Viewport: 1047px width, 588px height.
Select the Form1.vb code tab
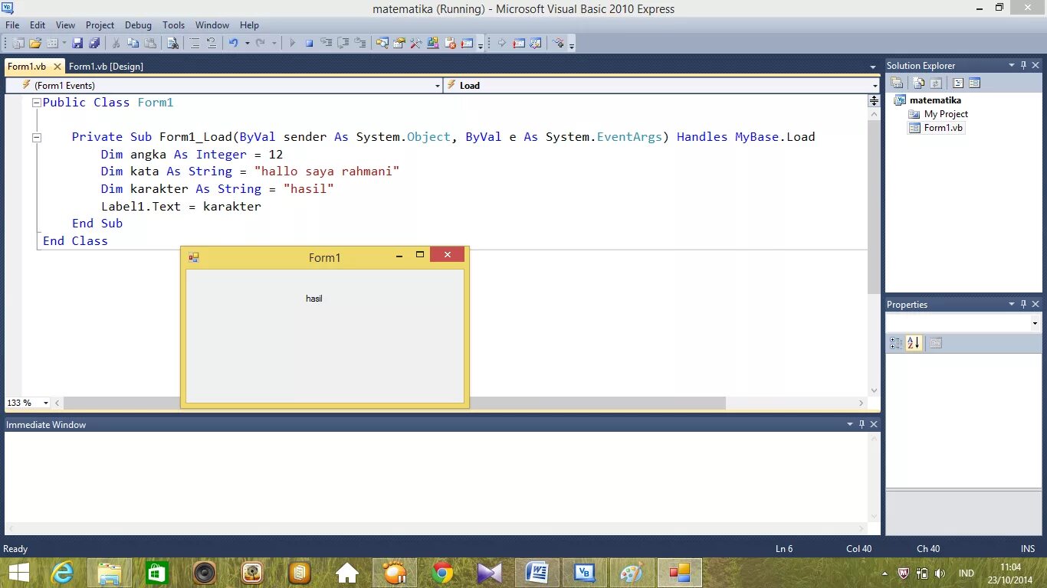click(27, 67)
